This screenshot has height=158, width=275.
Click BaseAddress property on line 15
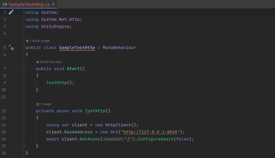tap(78, 132)
